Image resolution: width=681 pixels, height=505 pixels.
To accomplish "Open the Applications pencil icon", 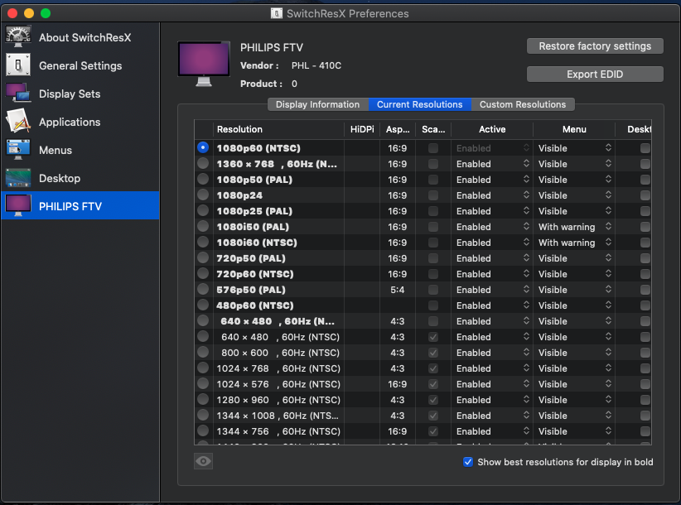I will tap(17, 122).
